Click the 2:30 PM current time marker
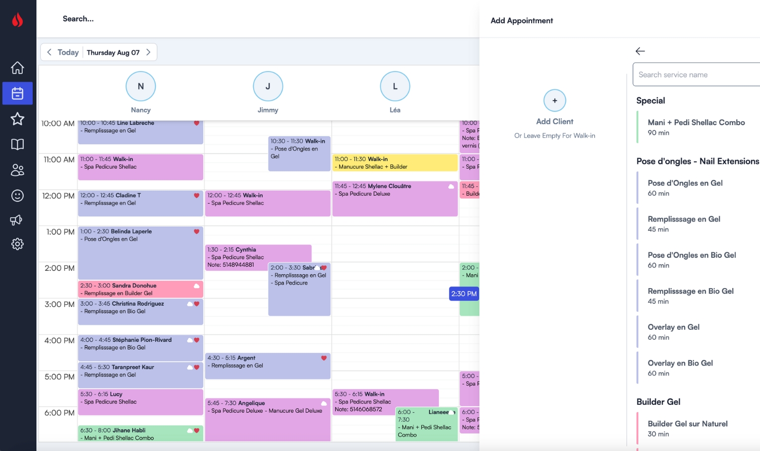The height and width of the screenshot is (451, 760). [464, 294]
